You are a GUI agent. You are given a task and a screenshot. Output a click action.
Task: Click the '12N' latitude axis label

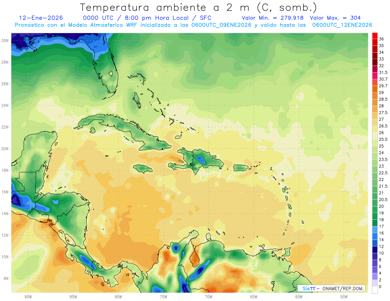point(6,235)
